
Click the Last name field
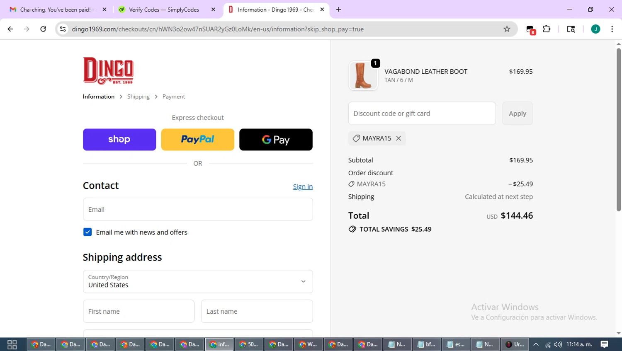point(257,311)
